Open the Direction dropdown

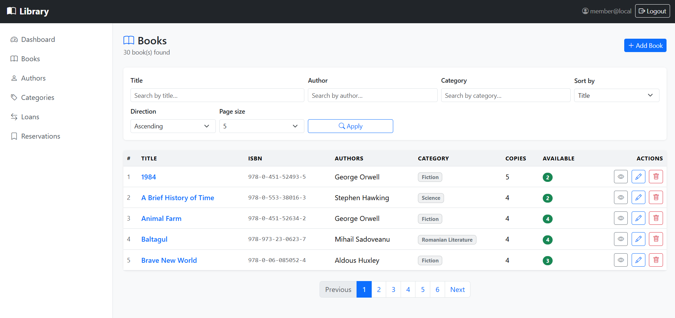click(x=173, y=126)
